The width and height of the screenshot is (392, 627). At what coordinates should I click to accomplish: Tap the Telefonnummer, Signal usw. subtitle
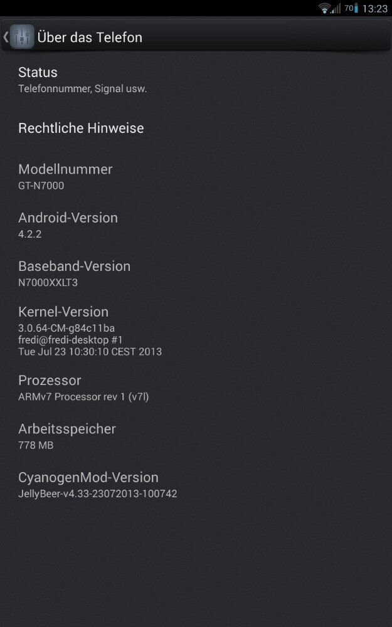tap(83, 89)
